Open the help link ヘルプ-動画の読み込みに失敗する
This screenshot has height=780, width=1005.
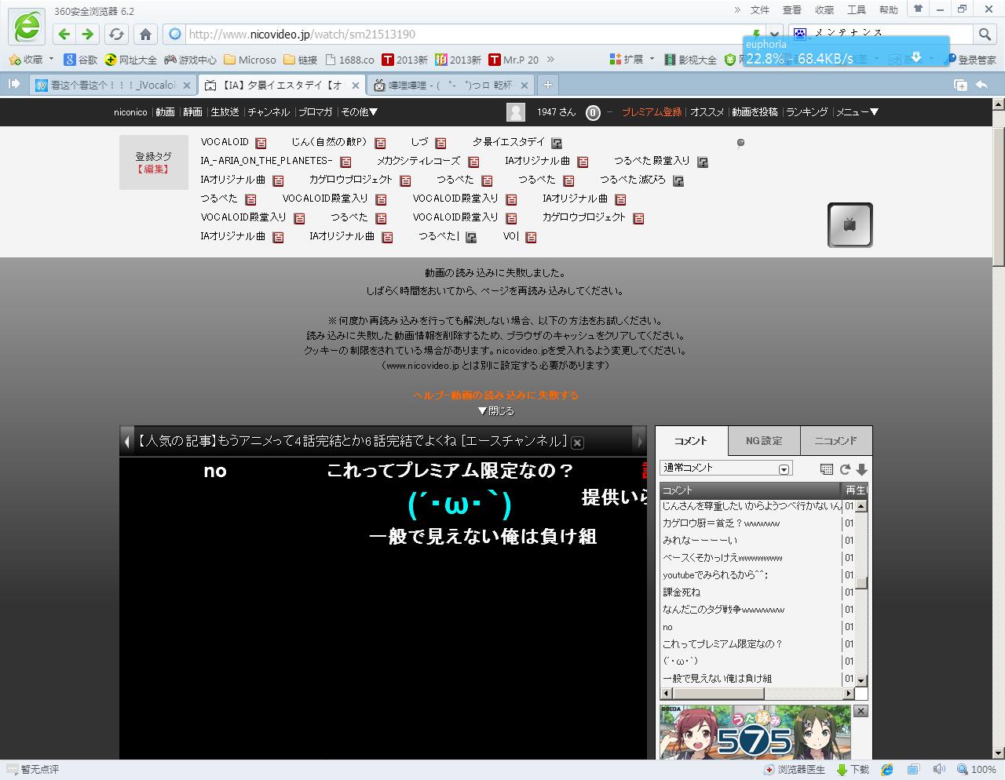[496, 395]
